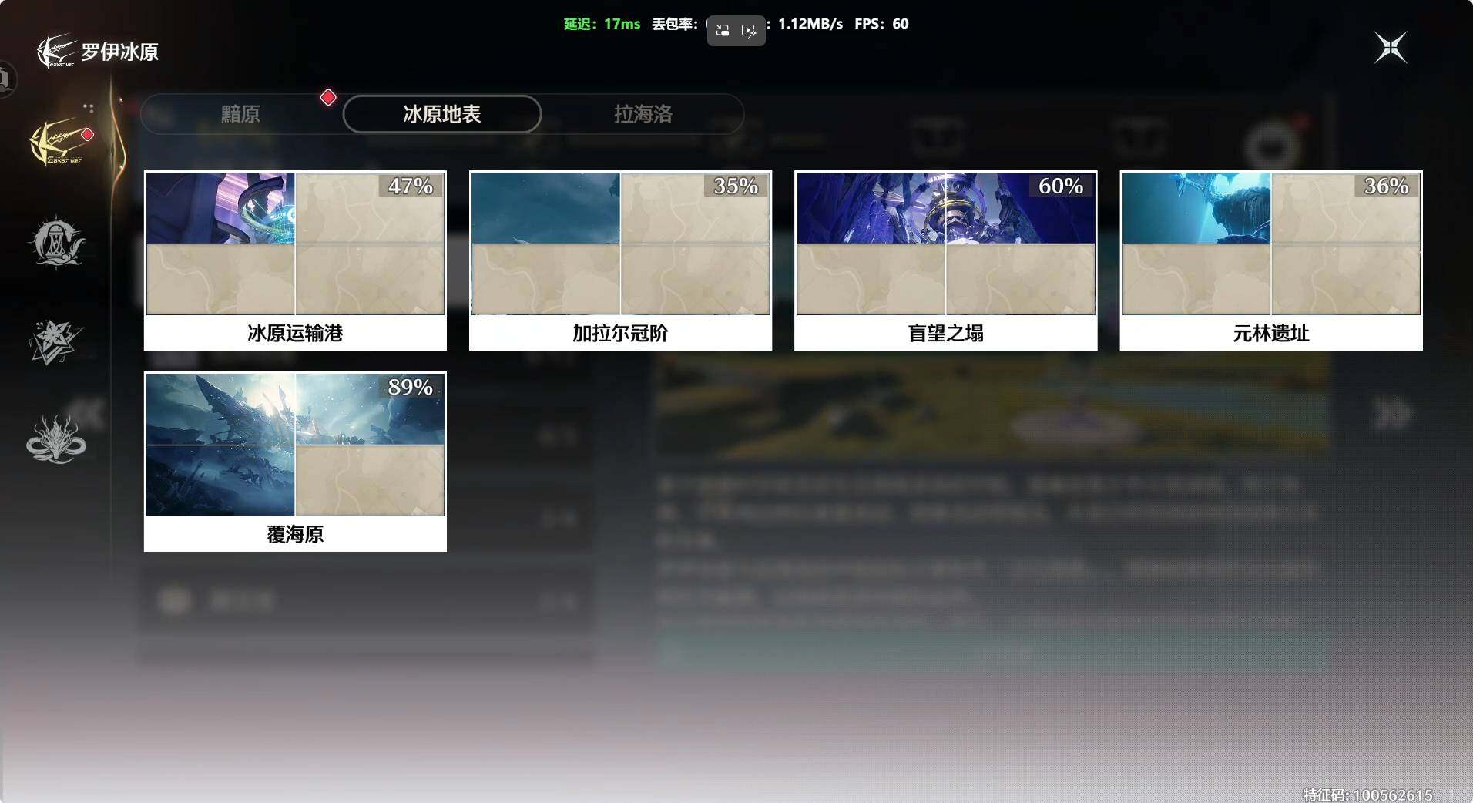Open the hourglass-and-beast region emblem in sidebar
Viewport: 1473px width, 803px height.
56,243
